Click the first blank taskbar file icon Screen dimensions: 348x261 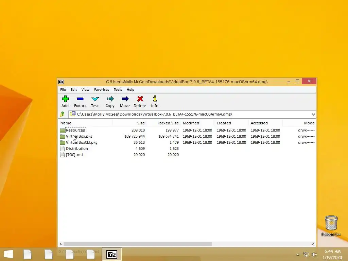pos(28,254)
